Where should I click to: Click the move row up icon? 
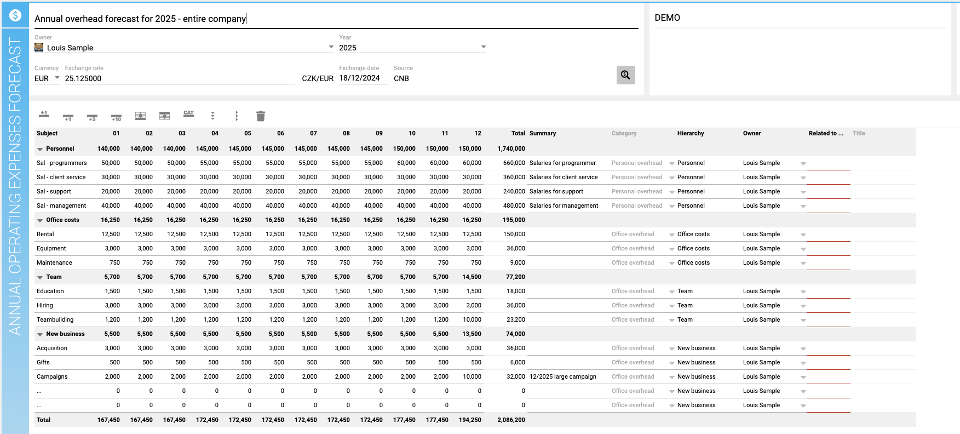coord(140,116)
